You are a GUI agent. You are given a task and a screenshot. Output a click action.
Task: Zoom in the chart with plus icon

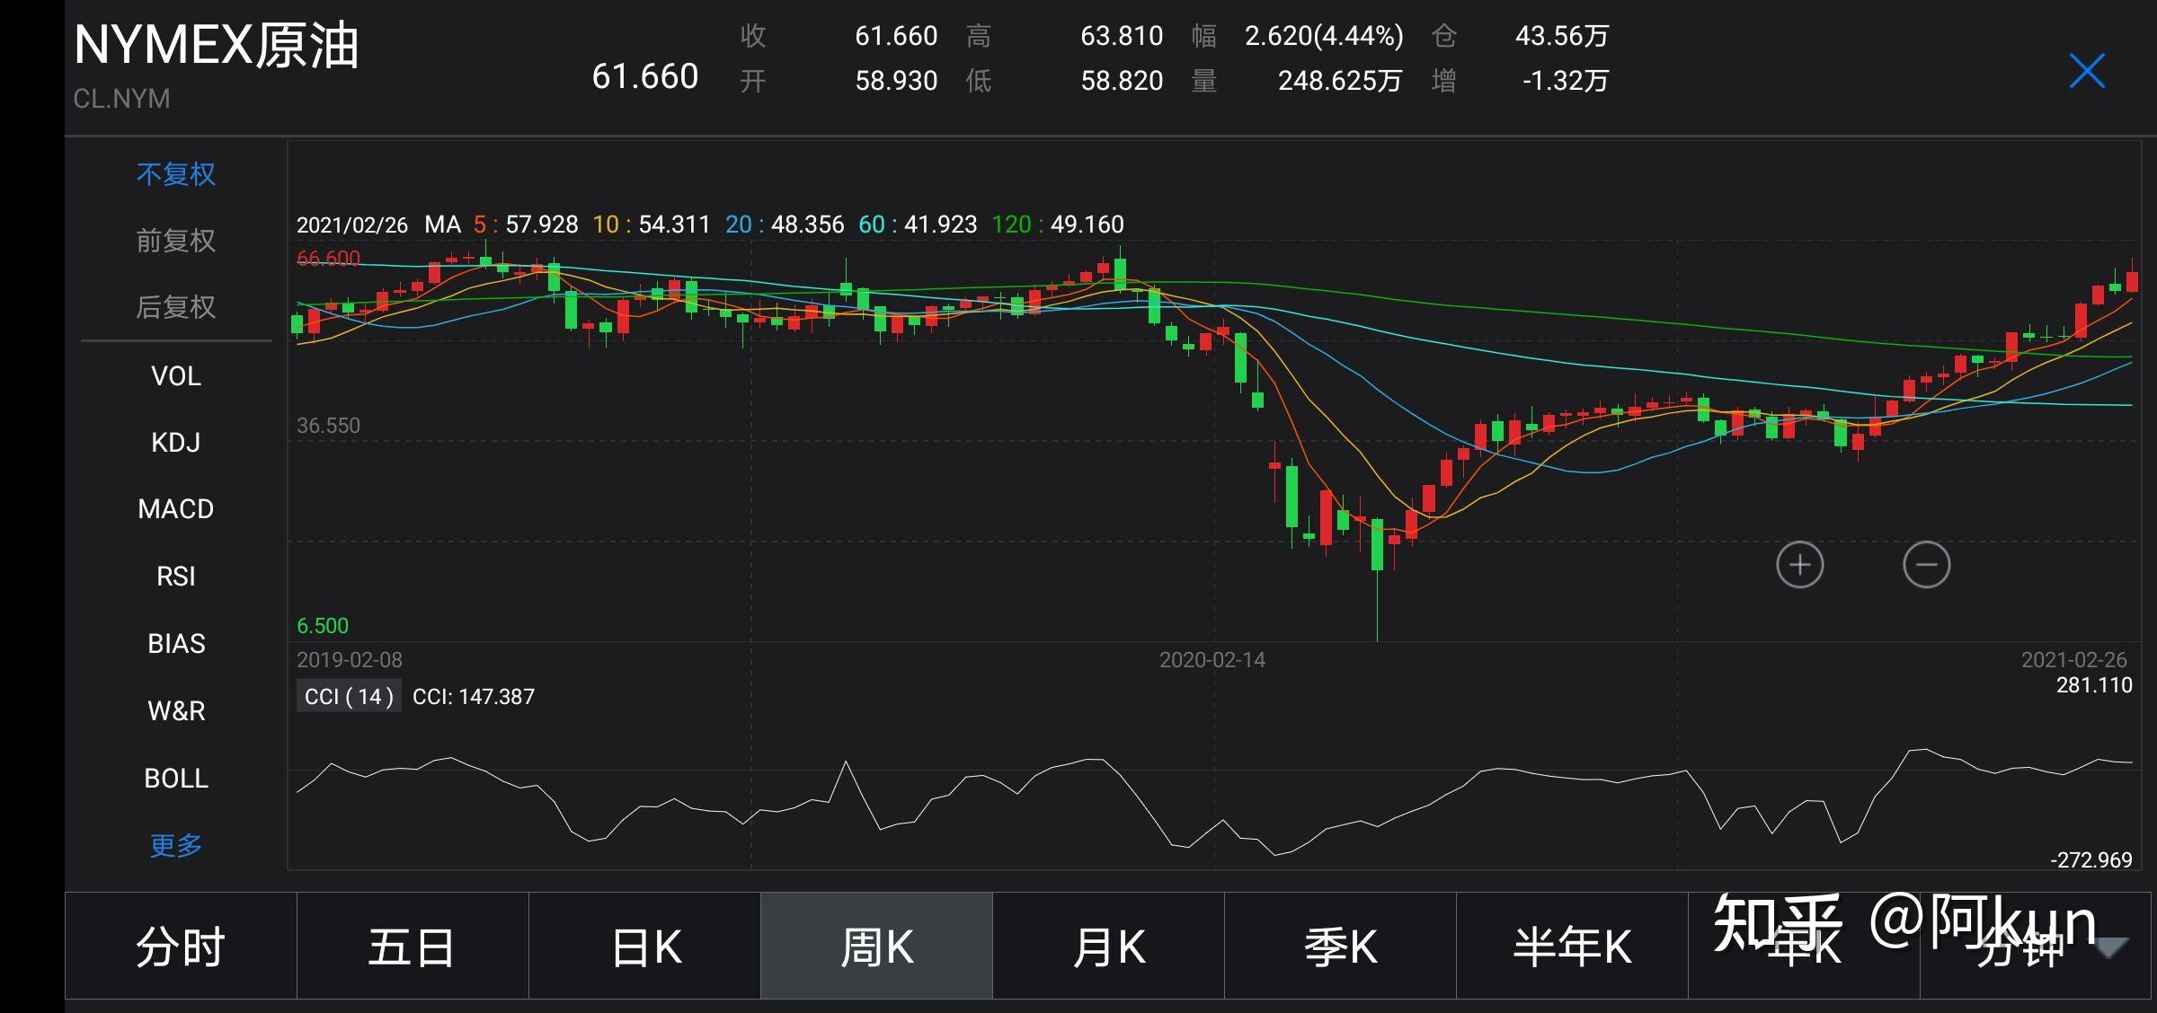click(x=1799, y=565)
